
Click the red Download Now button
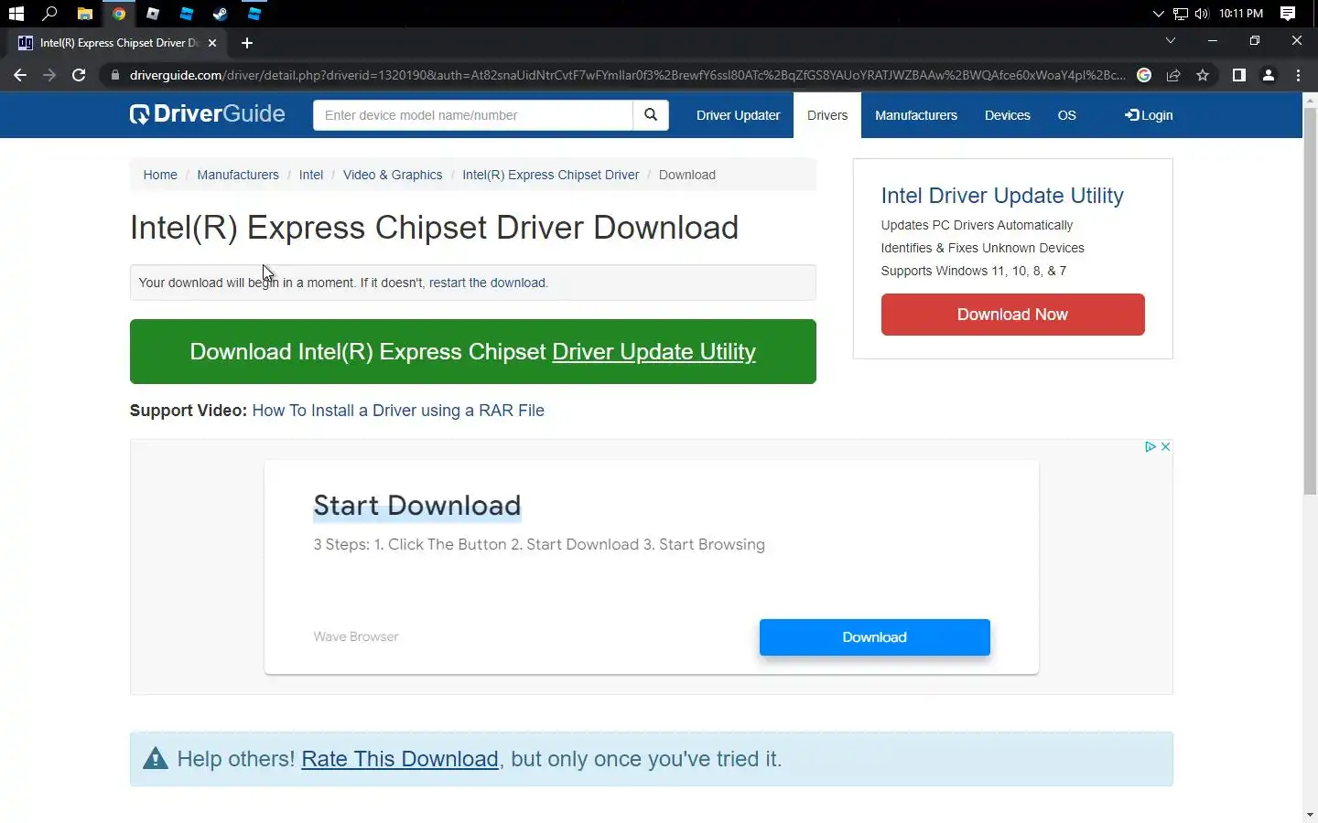pyautogui.click(x=1012, y=315)
